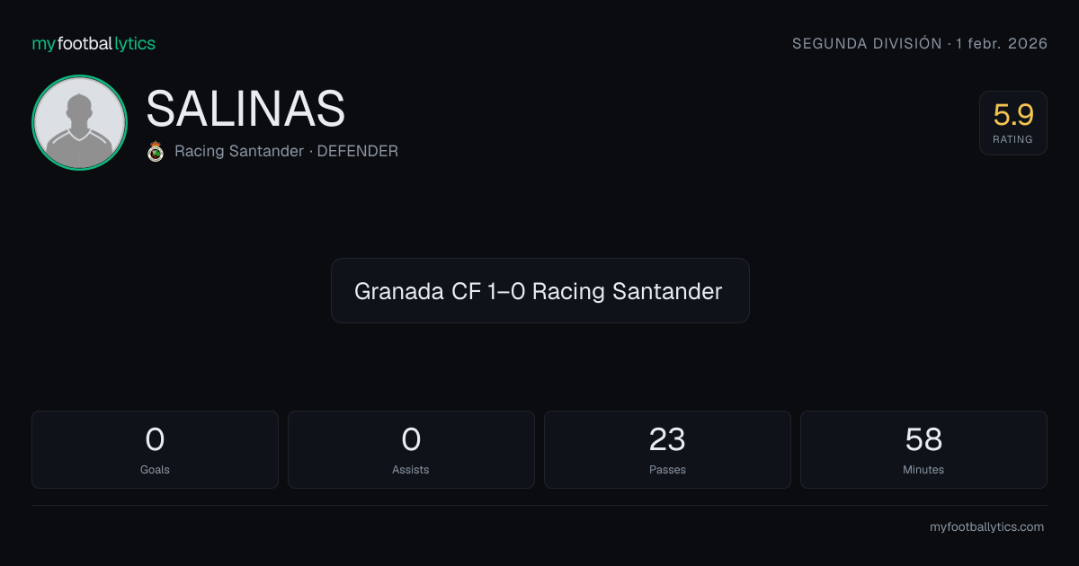Click the 0 goals number
1079x566 pixels.
pyautogui.click(x=155, y=439)
